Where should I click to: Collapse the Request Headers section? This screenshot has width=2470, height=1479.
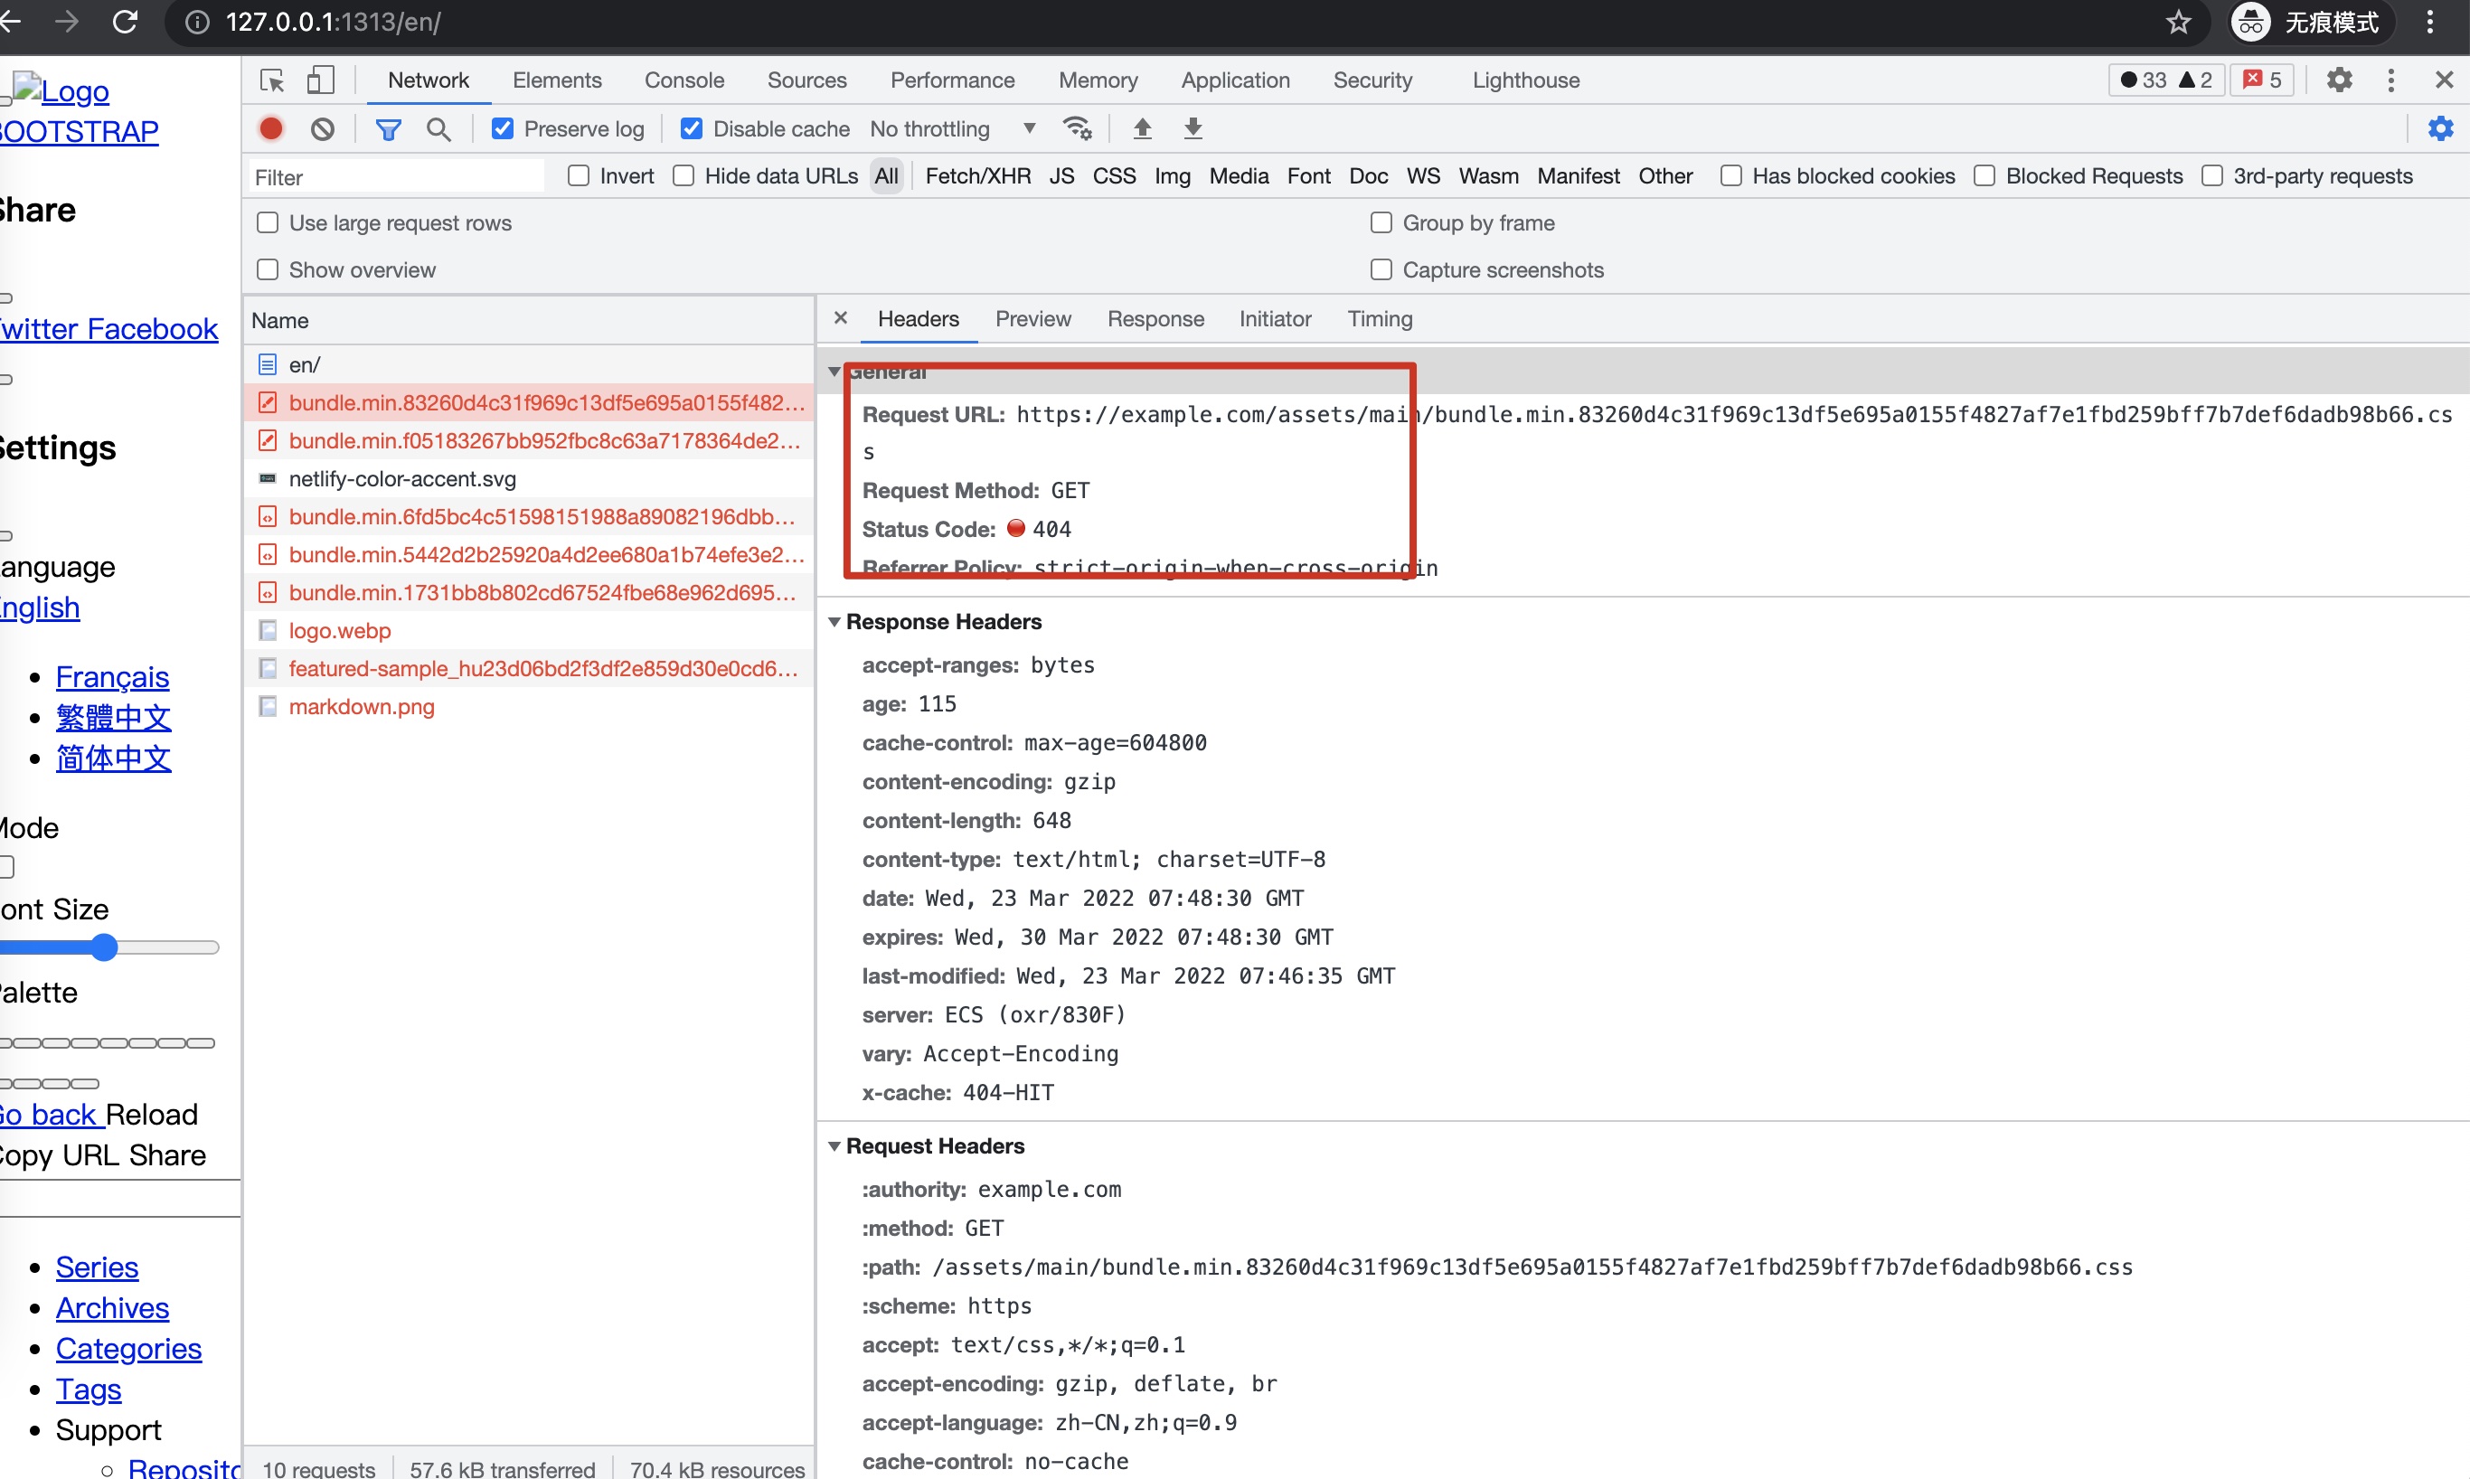point(834,1145)
